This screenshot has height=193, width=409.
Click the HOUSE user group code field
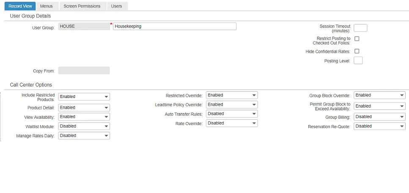(84, 26)
